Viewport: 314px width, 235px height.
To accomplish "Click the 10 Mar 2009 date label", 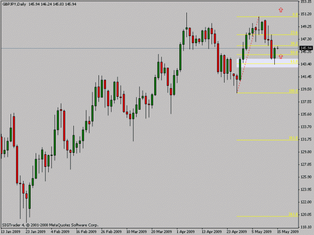I will pos(136,231).
